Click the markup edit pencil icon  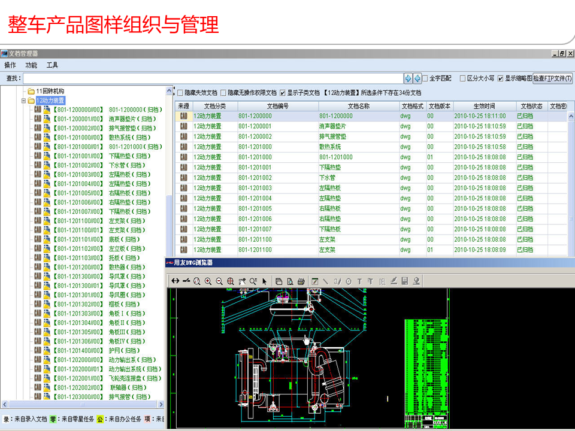pos(314,281)
